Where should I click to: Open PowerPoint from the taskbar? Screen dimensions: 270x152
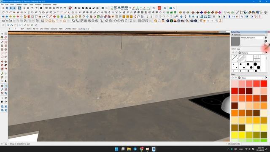[x=148, y=149]
